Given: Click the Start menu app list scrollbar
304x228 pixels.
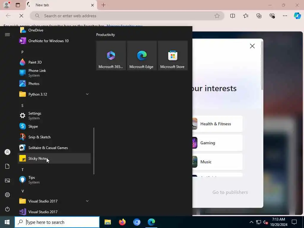Looking at the screenshot, I should [94, 151].
